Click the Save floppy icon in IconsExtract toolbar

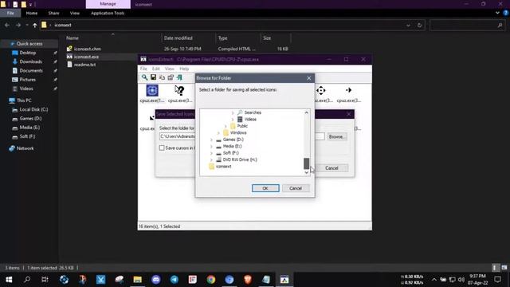coord(153,77)
